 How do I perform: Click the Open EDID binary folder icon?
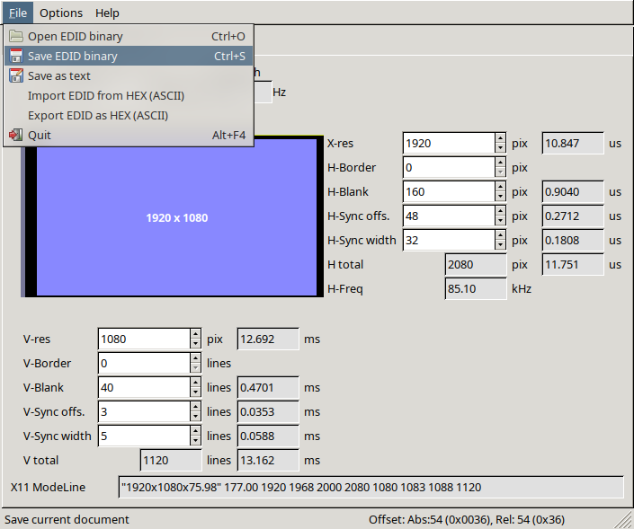[16, 36]
